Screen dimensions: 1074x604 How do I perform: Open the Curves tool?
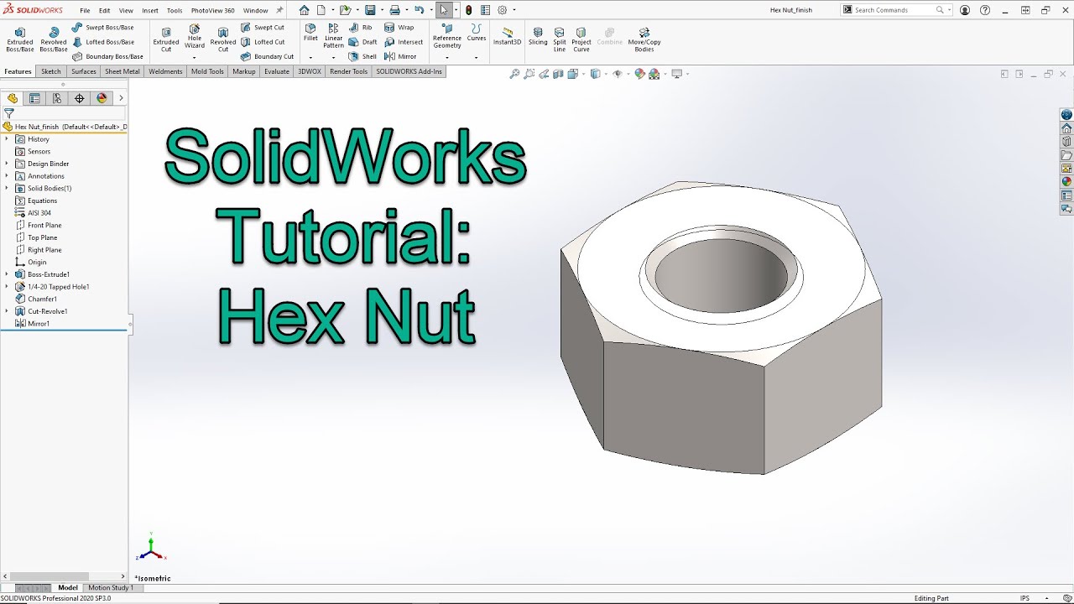[x=477, y=33]
